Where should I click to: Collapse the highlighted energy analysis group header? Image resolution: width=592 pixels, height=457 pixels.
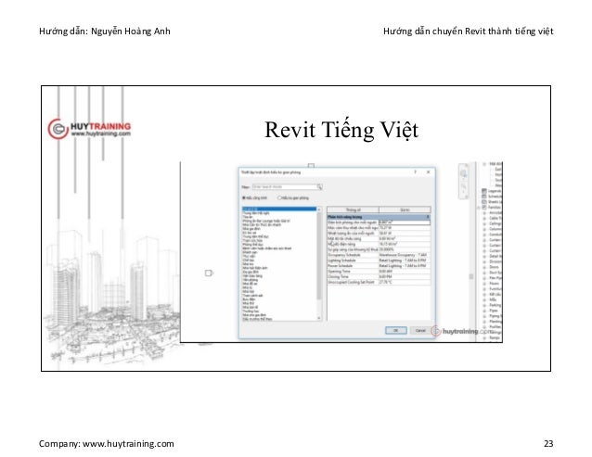pos(428,217)
